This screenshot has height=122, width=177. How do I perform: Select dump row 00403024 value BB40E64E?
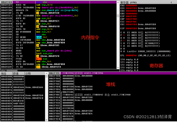tap(23, 101)
